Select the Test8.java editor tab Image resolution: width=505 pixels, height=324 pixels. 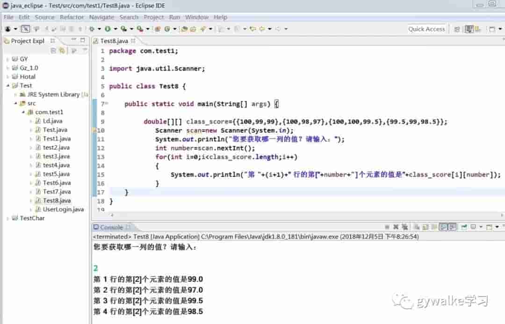coord(114,41)
